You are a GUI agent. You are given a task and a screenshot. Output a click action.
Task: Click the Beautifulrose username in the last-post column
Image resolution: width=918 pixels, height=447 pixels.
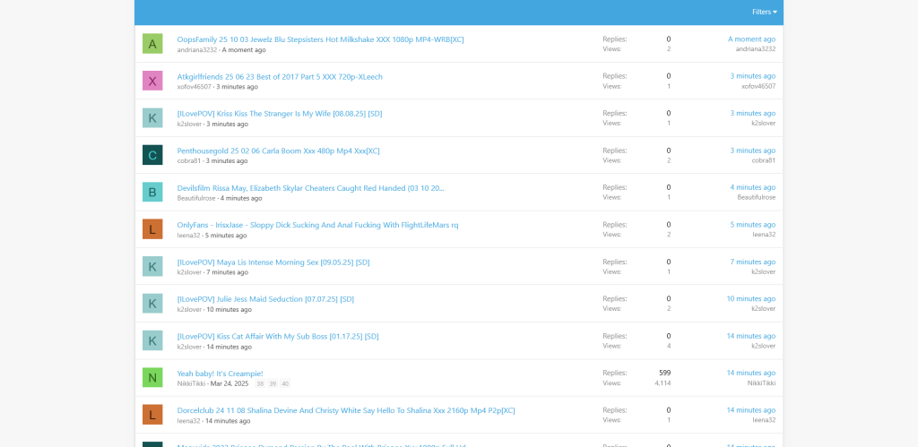tap(756, 197)
